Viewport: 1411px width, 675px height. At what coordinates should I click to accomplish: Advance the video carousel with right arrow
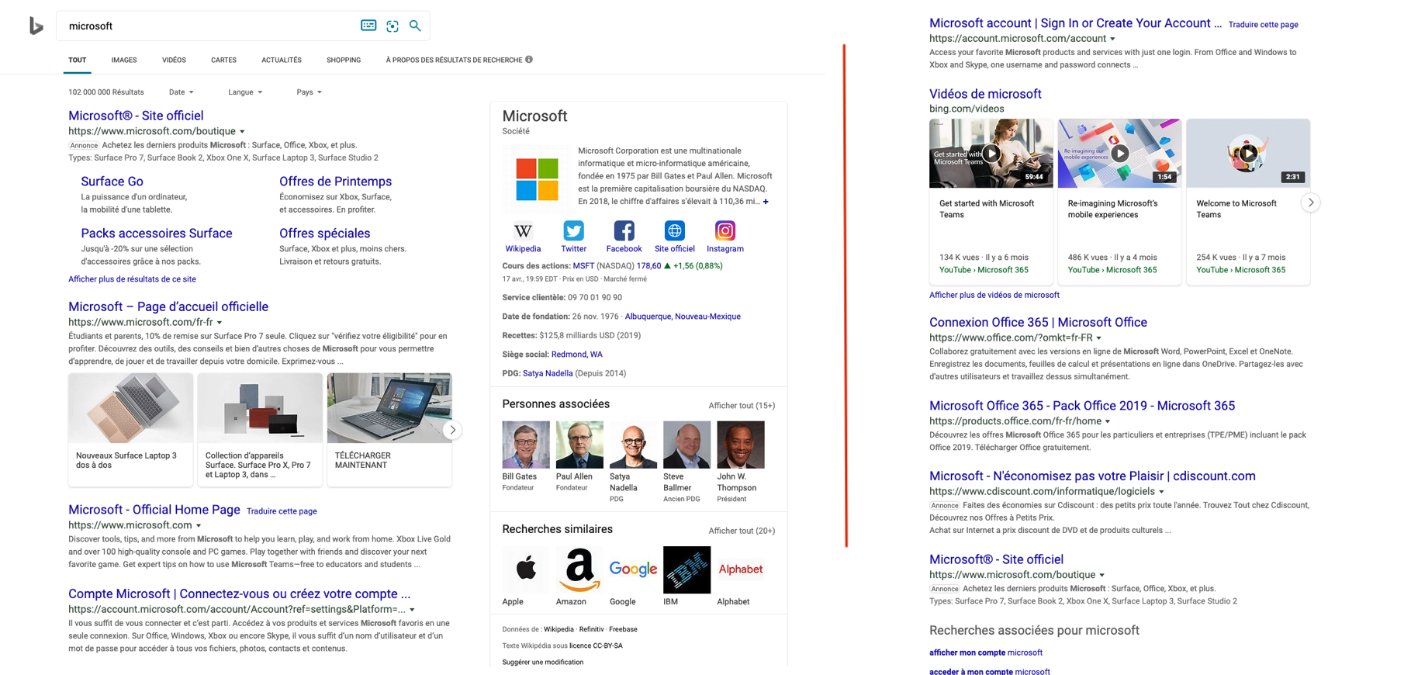(x=1310, y=202)
